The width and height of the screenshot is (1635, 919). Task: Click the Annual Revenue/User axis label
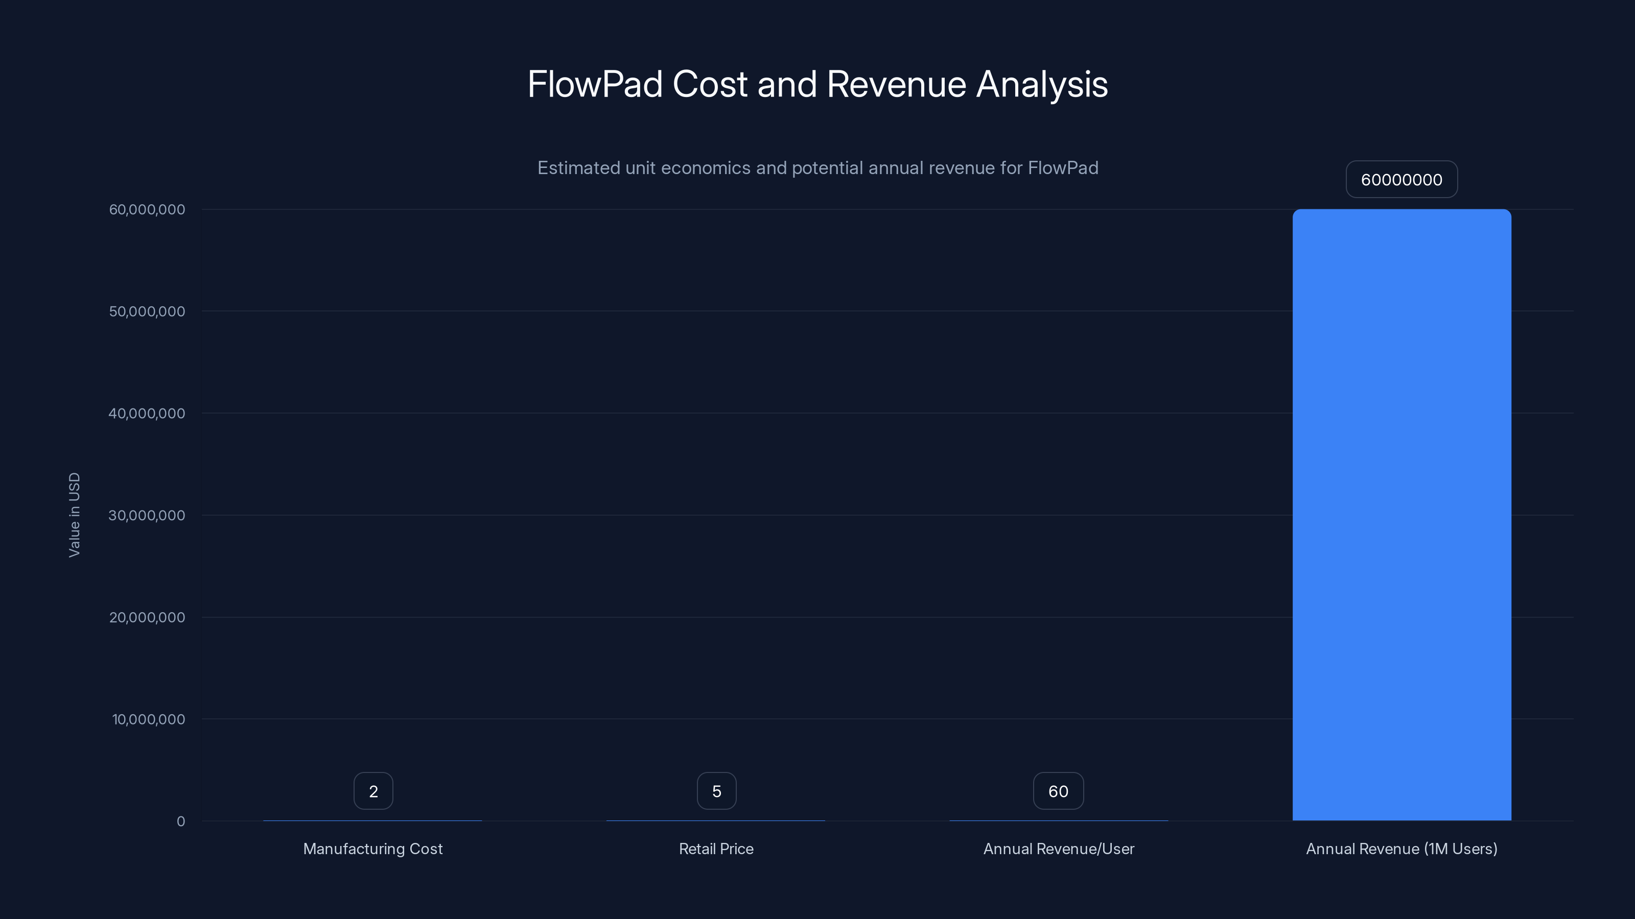[x=1058, y=849]
